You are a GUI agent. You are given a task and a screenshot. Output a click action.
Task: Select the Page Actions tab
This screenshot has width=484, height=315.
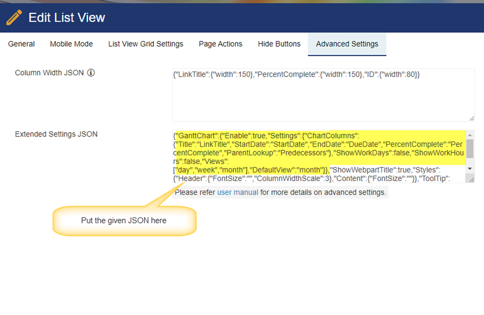pos(220,44)
